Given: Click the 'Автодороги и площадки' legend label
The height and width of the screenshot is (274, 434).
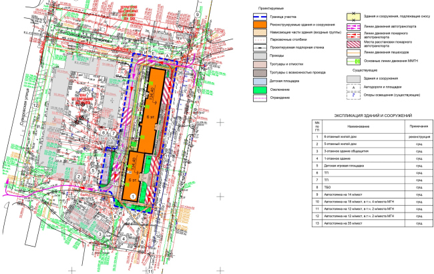Looking at the screenshot, I should pos(383,87).
